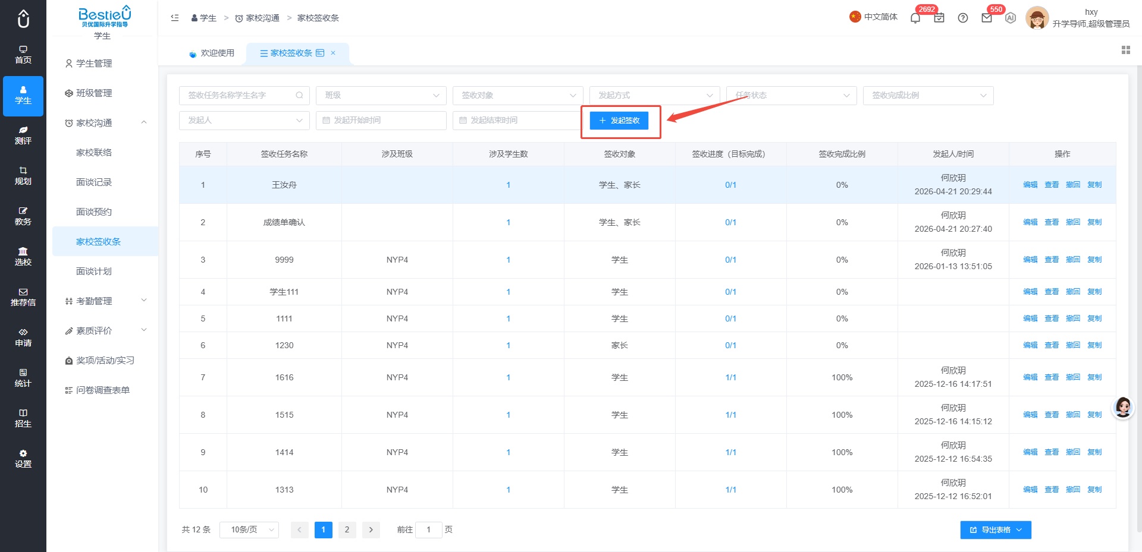Open the mail envelope icon
Viewport: 1142px width, 552px height.
(987, 18)
